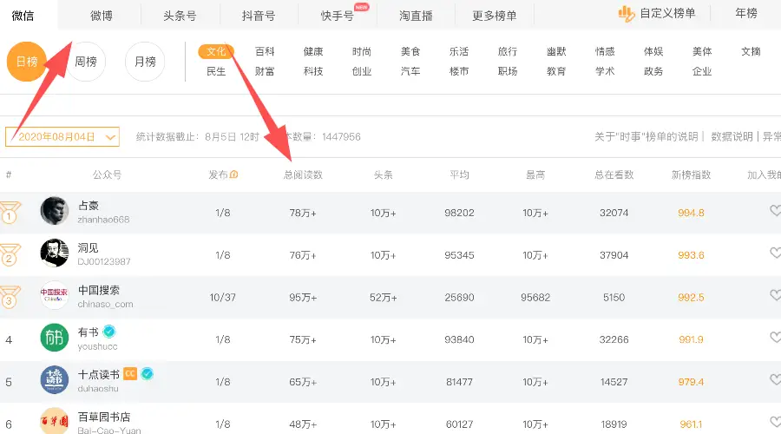Select the 幽默 category
781x434 pixels.
click(x=556, y=51)
